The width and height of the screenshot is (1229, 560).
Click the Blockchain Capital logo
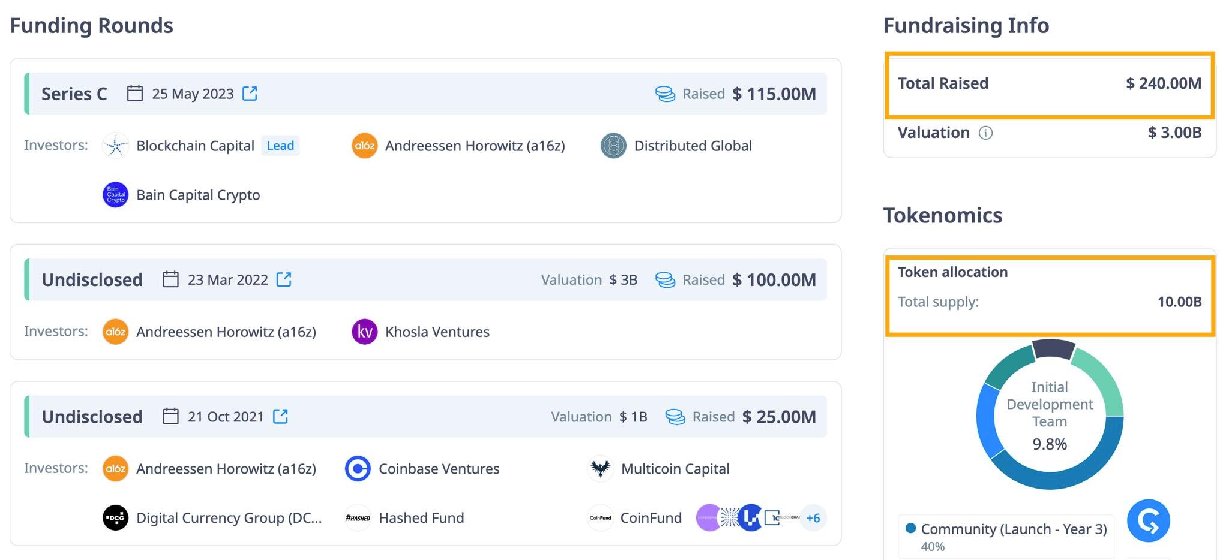115,146
